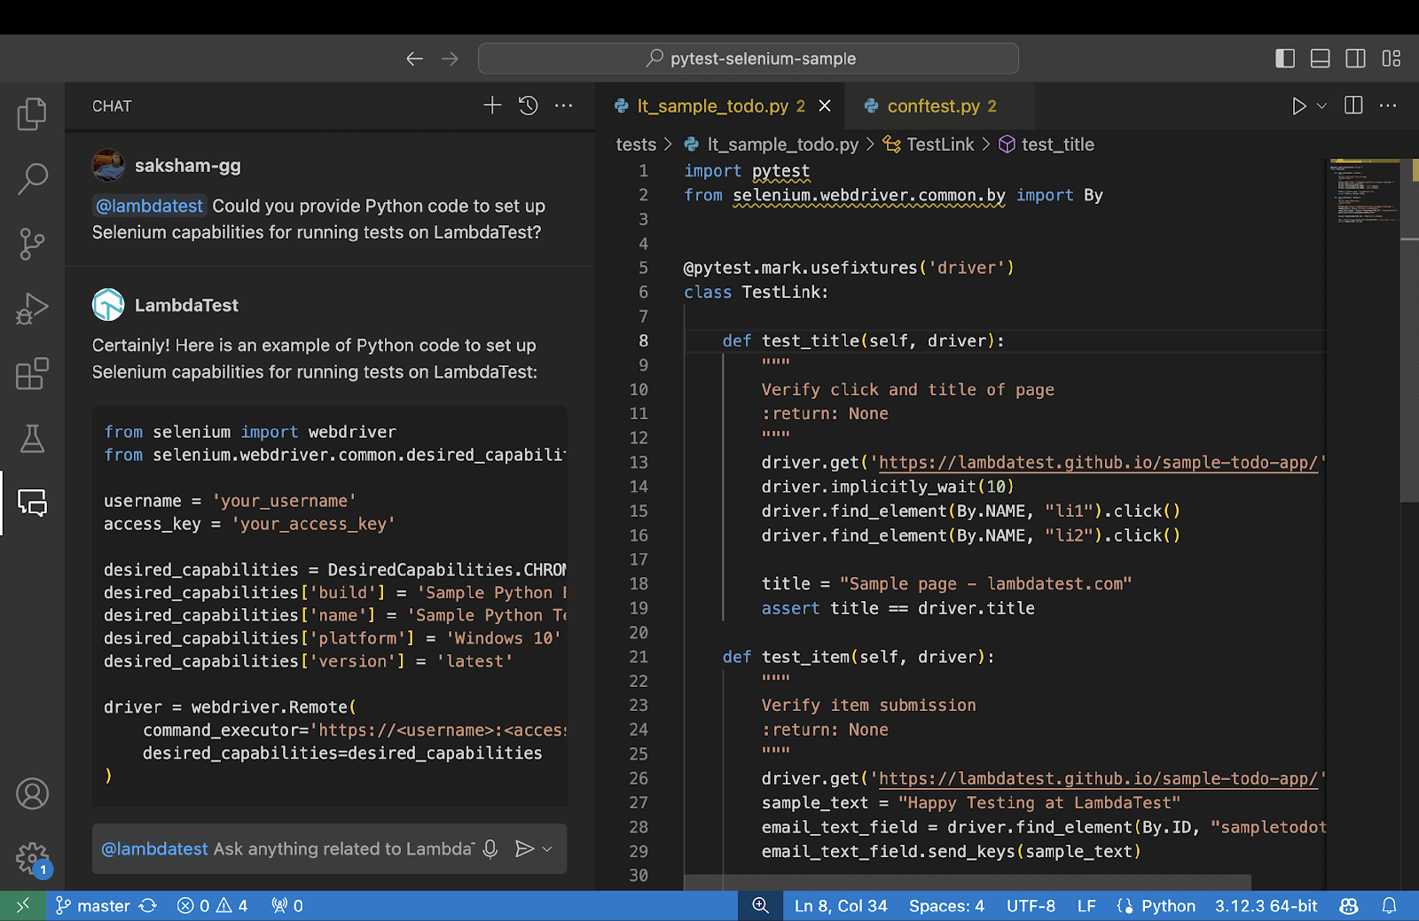Switch to the conftest.py tab
1419x921 pixels.
click(x=936, y=105)
